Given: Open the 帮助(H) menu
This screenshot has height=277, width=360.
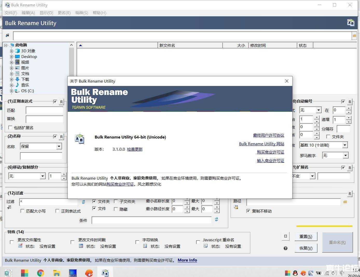Looking at the screenshot, I should [x=99, y=13].
